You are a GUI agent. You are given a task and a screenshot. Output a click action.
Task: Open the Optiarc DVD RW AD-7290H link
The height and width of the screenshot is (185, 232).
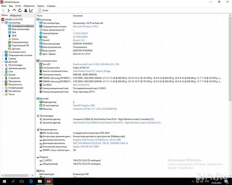tap(86, 147)
